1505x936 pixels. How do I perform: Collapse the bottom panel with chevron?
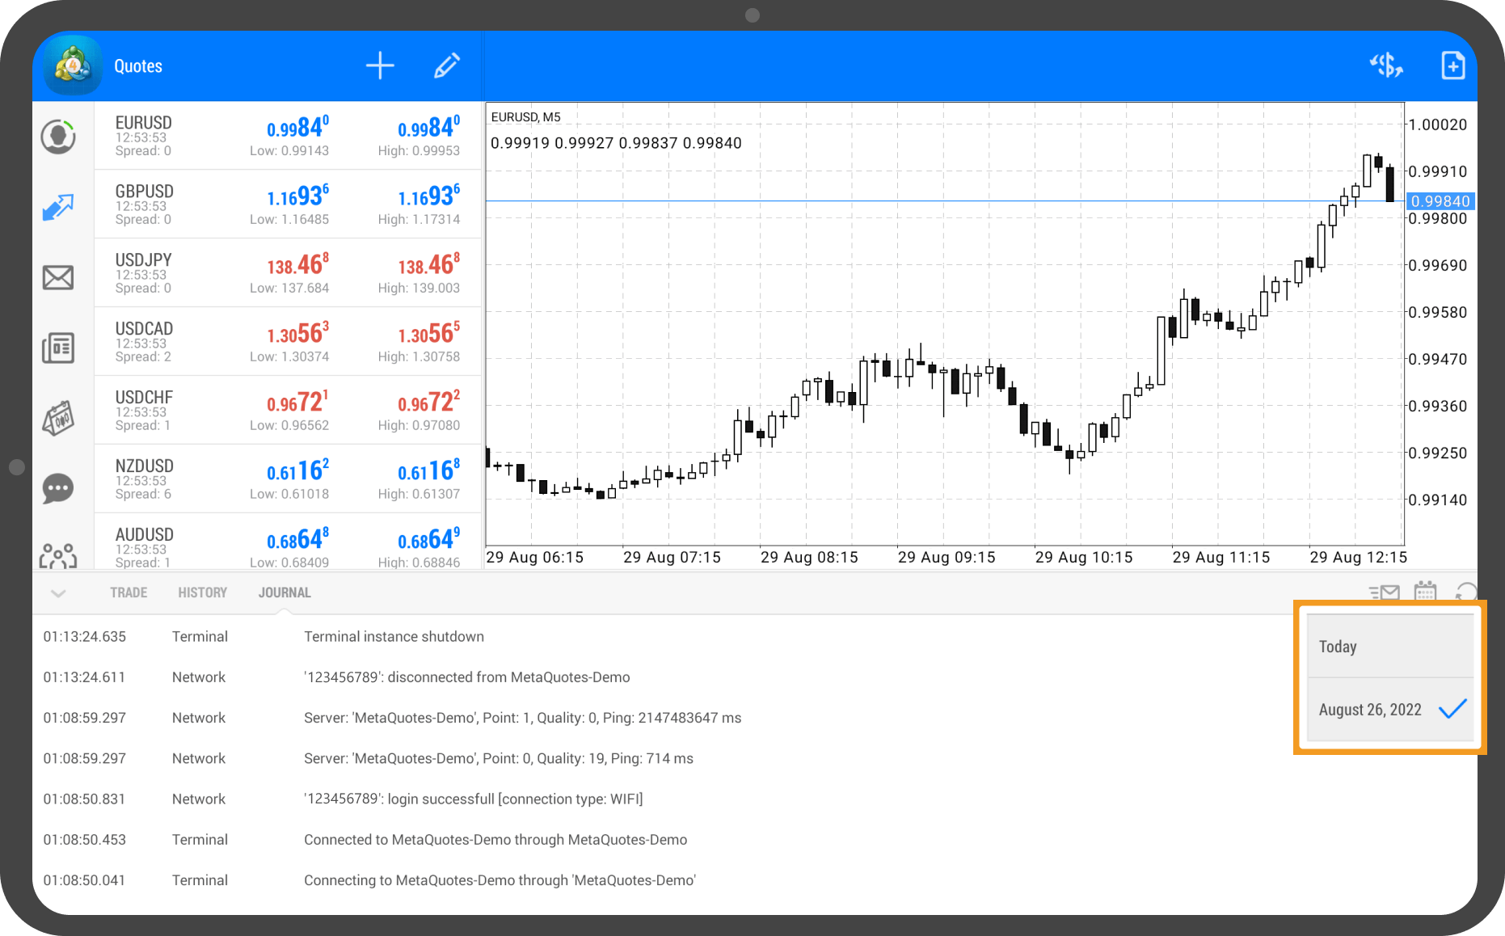point(58,593)
